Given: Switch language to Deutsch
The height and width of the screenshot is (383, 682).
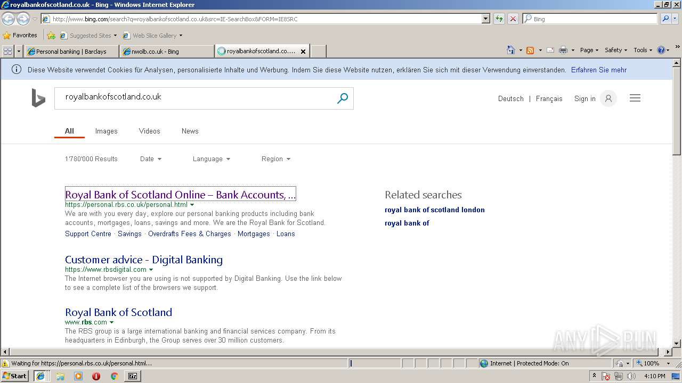Looking at the screenshot, I should tap(511, 98).
